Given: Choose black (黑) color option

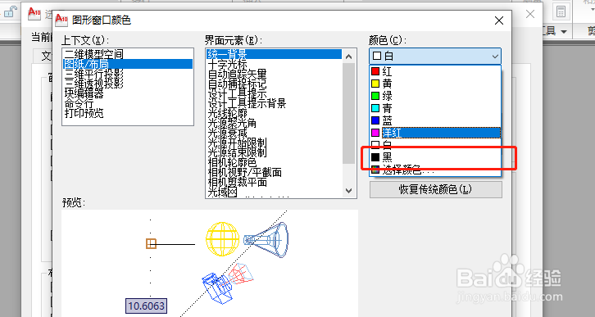Looking at the screenshot, I should 435,157.
